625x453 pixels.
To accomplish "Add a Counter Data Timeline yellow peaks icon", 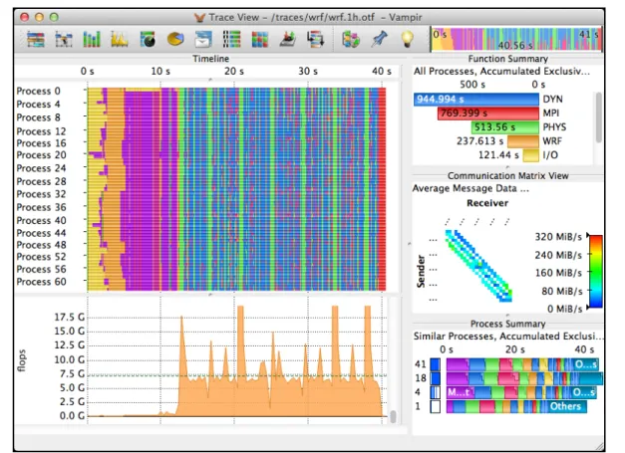I will (120, 40).
